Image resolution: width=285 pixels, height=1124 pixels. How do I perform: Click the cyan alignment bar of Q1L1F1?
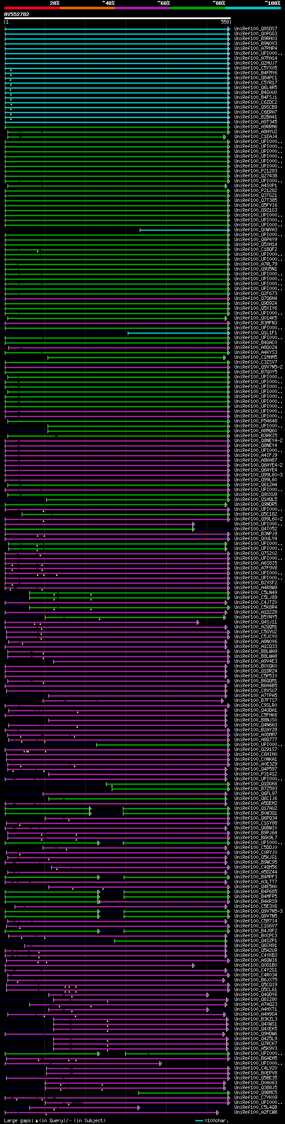pos(179,333)
